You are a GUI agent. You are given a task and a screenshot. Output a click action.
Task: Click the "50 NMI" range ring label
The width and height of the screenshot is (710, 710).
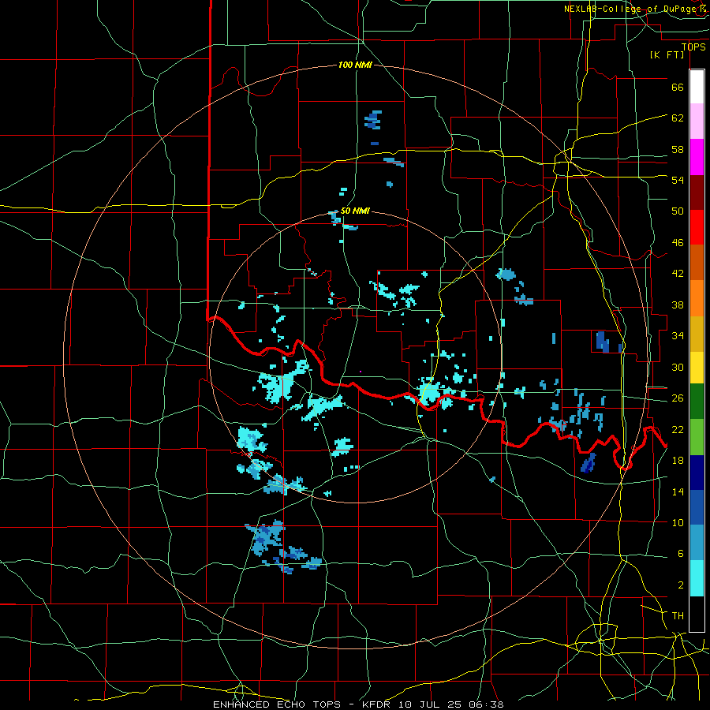click(x=355, y=211)
